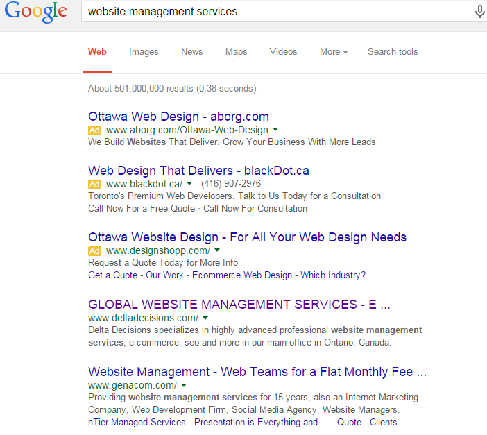Expand the arrow next to www.deltadecisions.com URL
This screenshot has width=487, height=435.
(x=205, y=318)
